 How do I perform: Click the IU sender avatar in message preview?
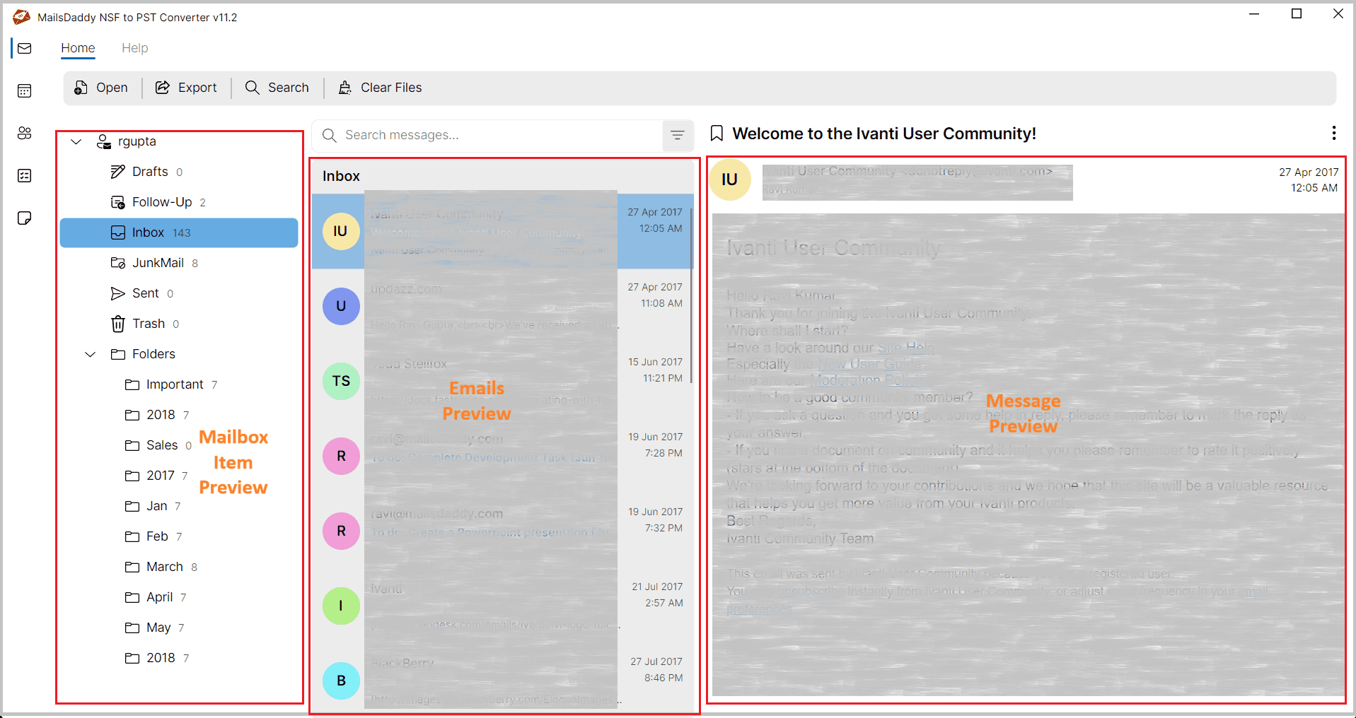coord(730,179)
